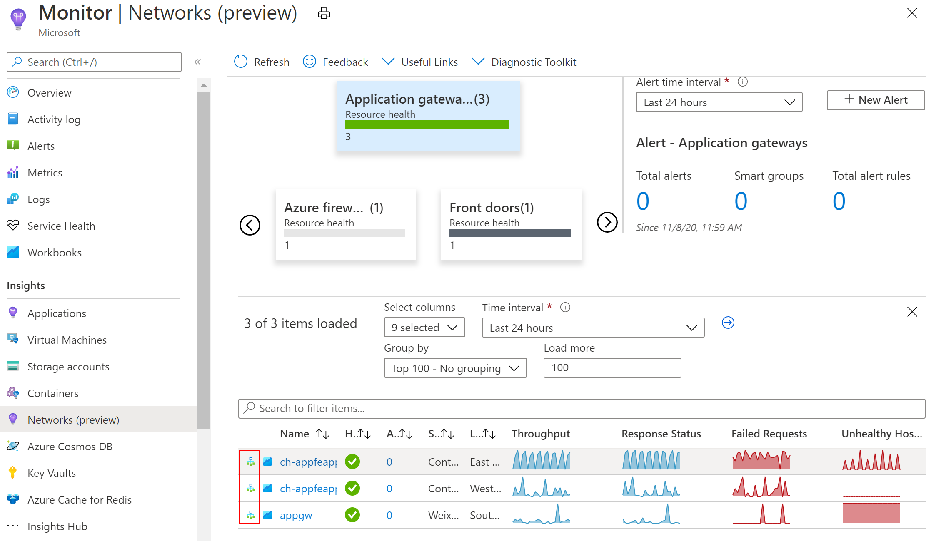The width and height of the screenshot is (931, 541).
Task: Show previous resource cards with left arrow
Action: point(250,225)
